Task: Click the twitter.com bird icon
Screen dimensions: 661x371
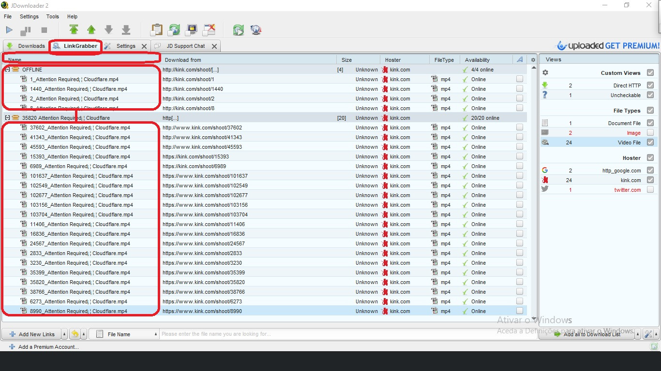Action: click(x=545, y=190)
